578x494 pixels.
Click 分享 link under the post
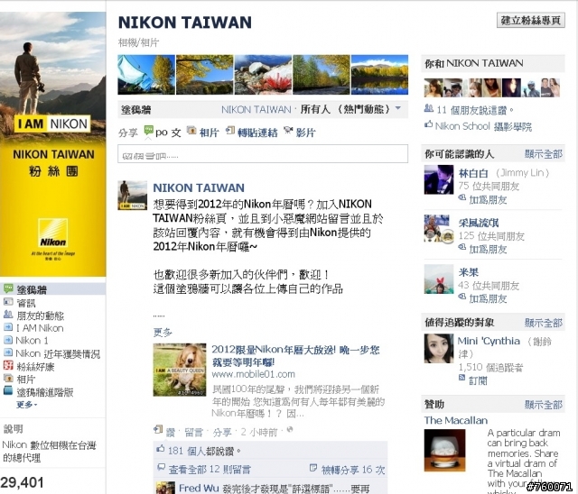222,432
